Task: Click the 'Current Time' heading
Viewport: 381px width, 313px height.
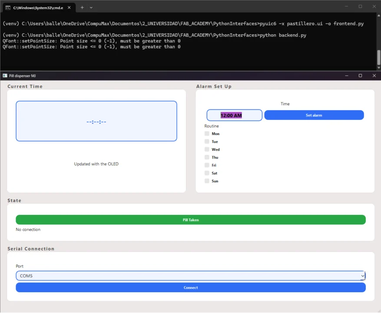Action: coord(25,86)
